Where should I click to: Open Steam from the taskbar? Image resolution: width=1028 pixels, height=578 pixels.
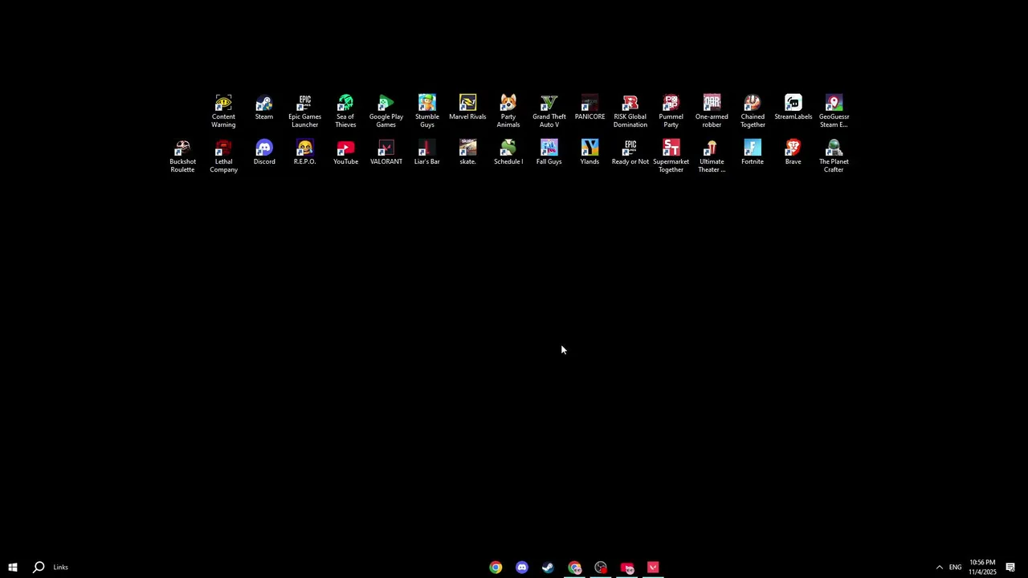pyautogui.click(x=548, y=568)
